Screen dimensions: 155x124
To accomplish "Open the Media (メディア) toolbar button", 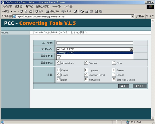I will pyautogui.click(x=67, y=12).
